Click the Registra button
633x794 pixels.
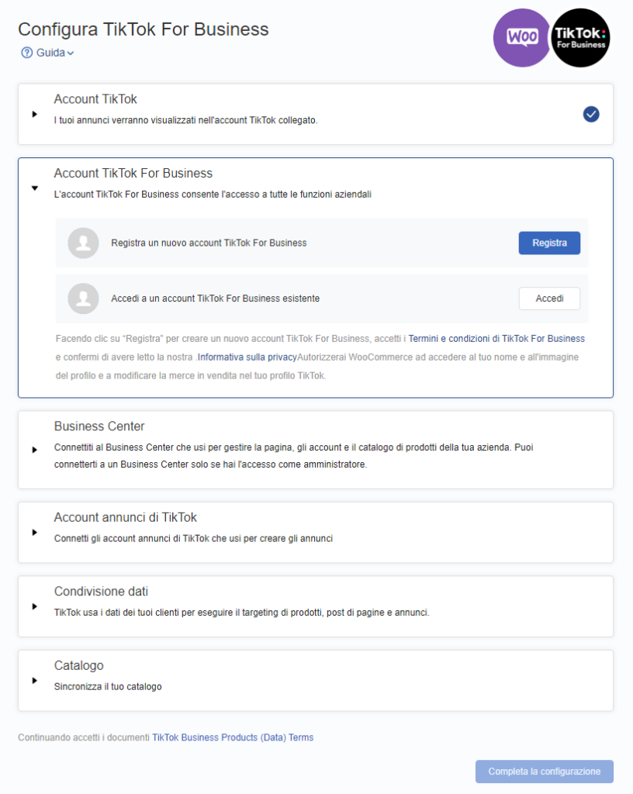pos(548,243)
